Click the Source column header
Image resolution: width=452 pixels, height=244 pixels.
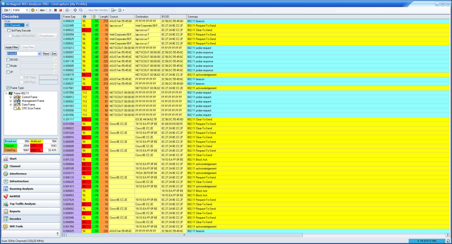[121, 17]
